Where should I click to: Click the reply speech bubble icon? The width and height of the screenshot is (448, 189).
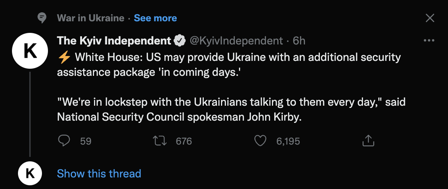coord(64,140)
